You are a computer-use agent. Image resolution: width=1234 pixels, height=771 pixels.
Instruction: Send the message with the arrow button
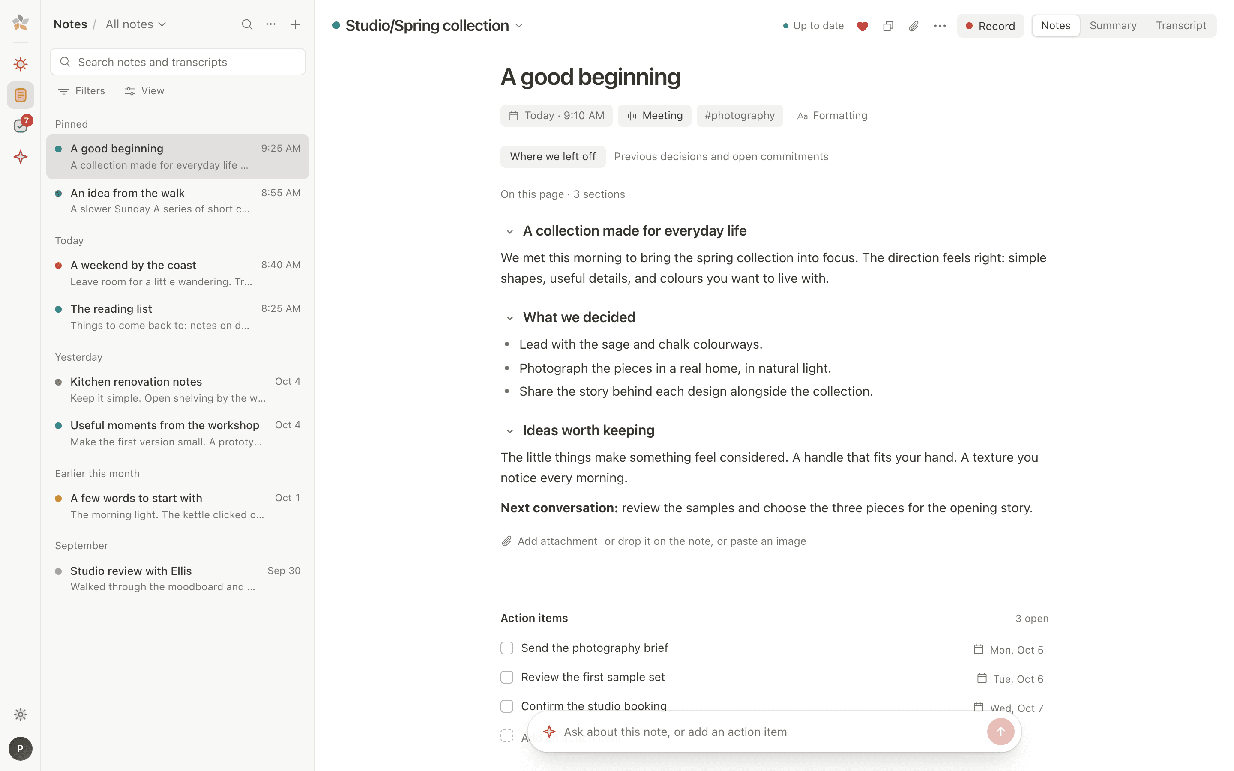pos(1000,732)
